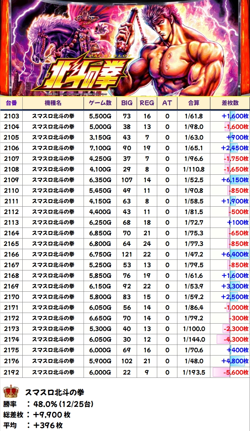The height and width of the screenshot is (431, 250).
Task: Select the 差枚数 column header
Action: 230,103
